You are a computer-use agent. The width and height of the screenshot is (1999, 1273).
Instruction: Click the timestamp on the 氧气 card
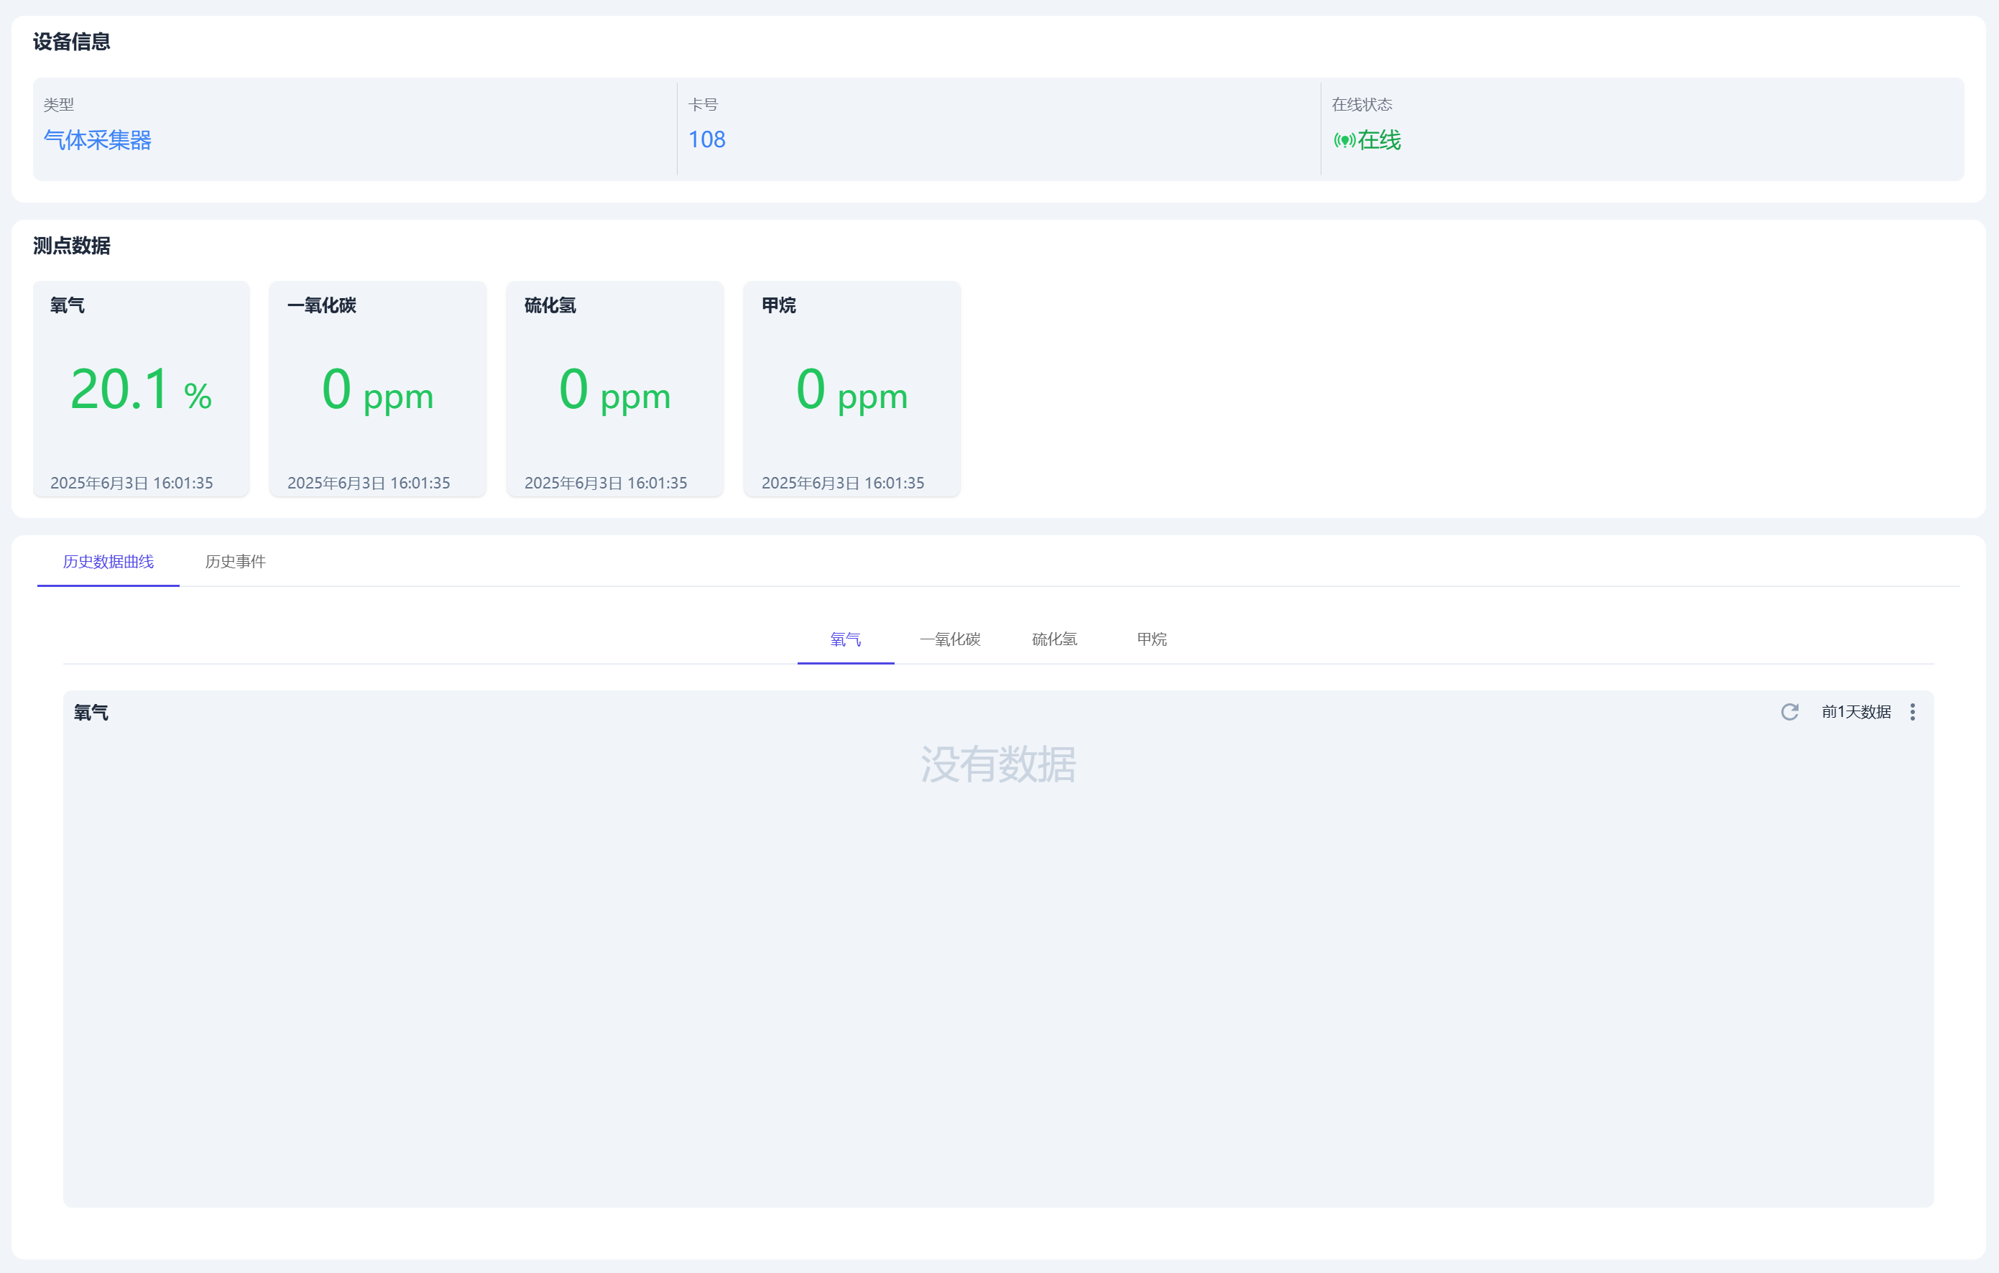[x=131, y=483]
